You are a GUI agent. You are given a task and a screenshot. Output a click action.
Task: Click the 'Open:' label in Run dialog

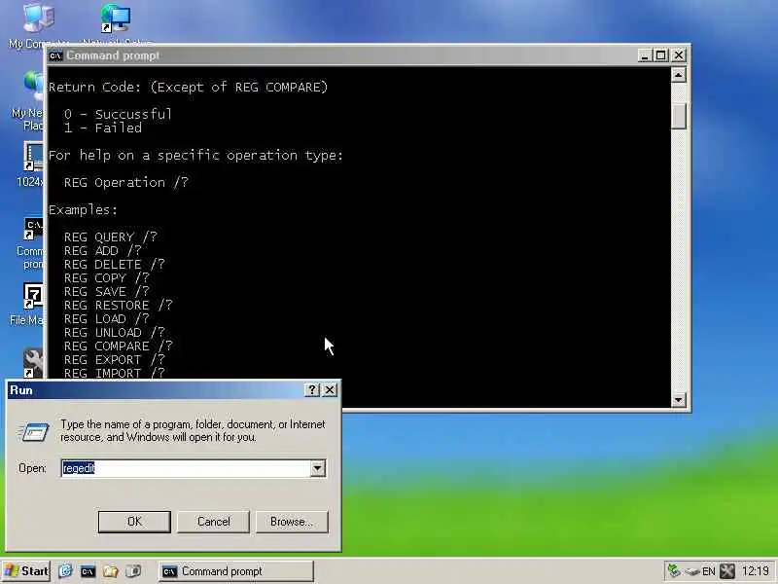click(x=32, y=468)
